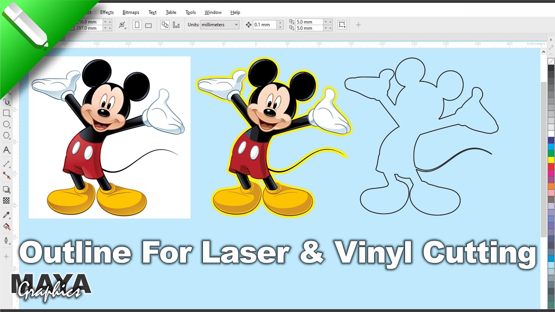Click the page height 297.0 mm field
555x312 pixels.
click(x=88, y=28)
